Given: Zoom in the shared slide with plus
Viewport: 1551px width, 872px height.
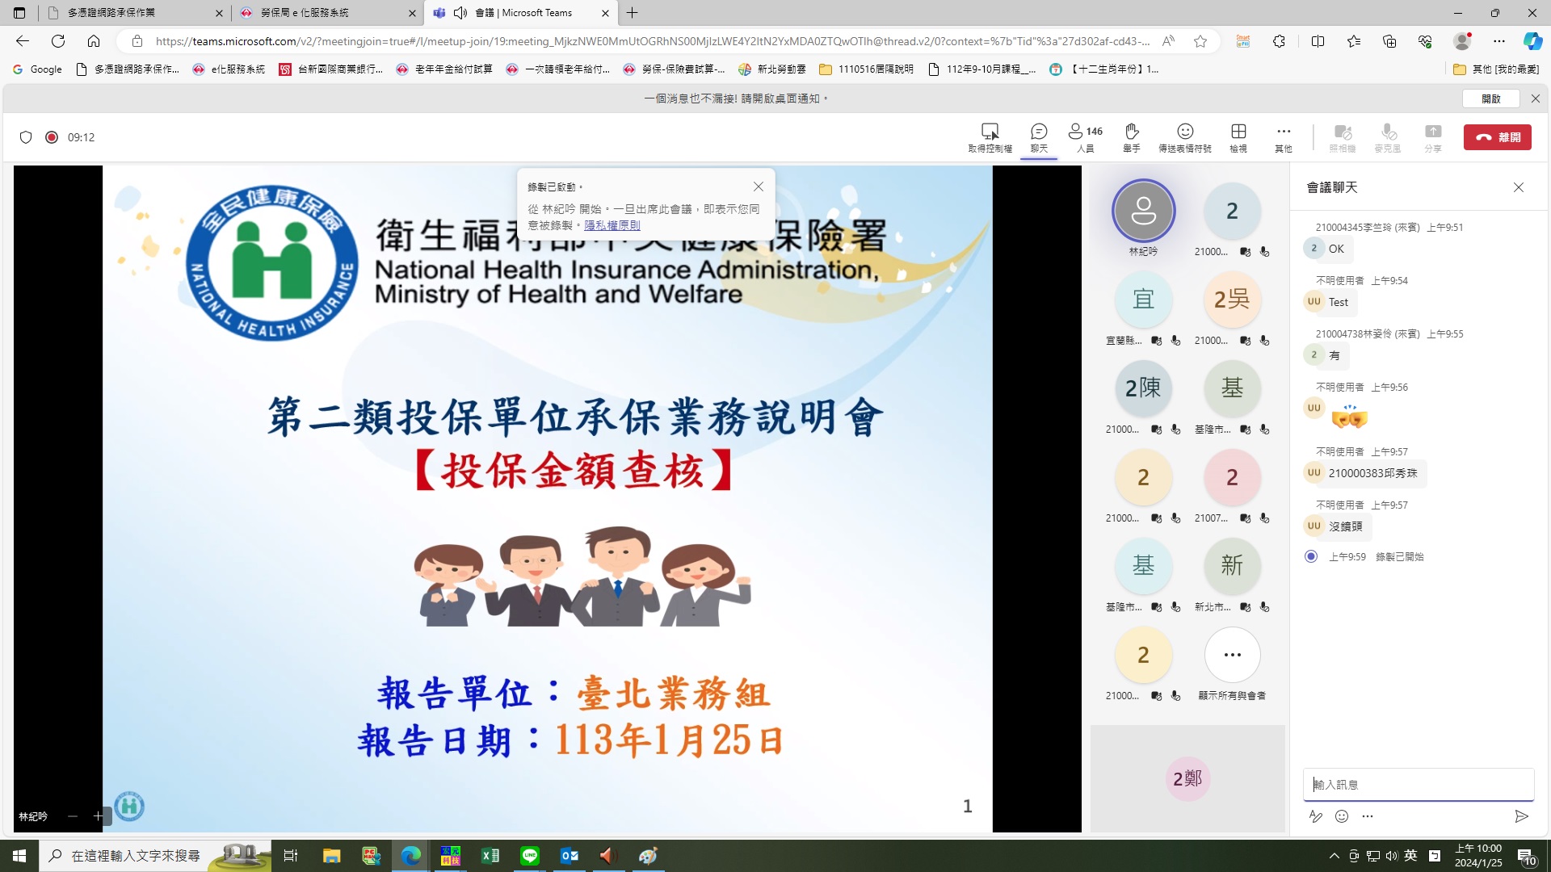Looking at the screenshot, I should point(98,816).
